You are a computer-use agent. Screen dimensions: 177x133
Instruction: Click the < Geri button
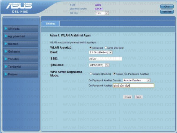coord(127,97)
